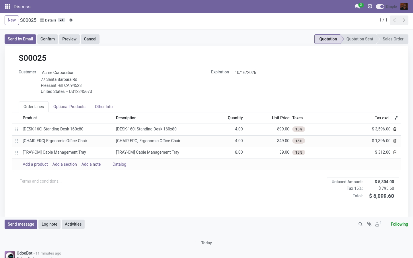Set status to Quotation Sent
This screenshot has height=258, width=413.
pyautogui.click(x=360, y=39)
